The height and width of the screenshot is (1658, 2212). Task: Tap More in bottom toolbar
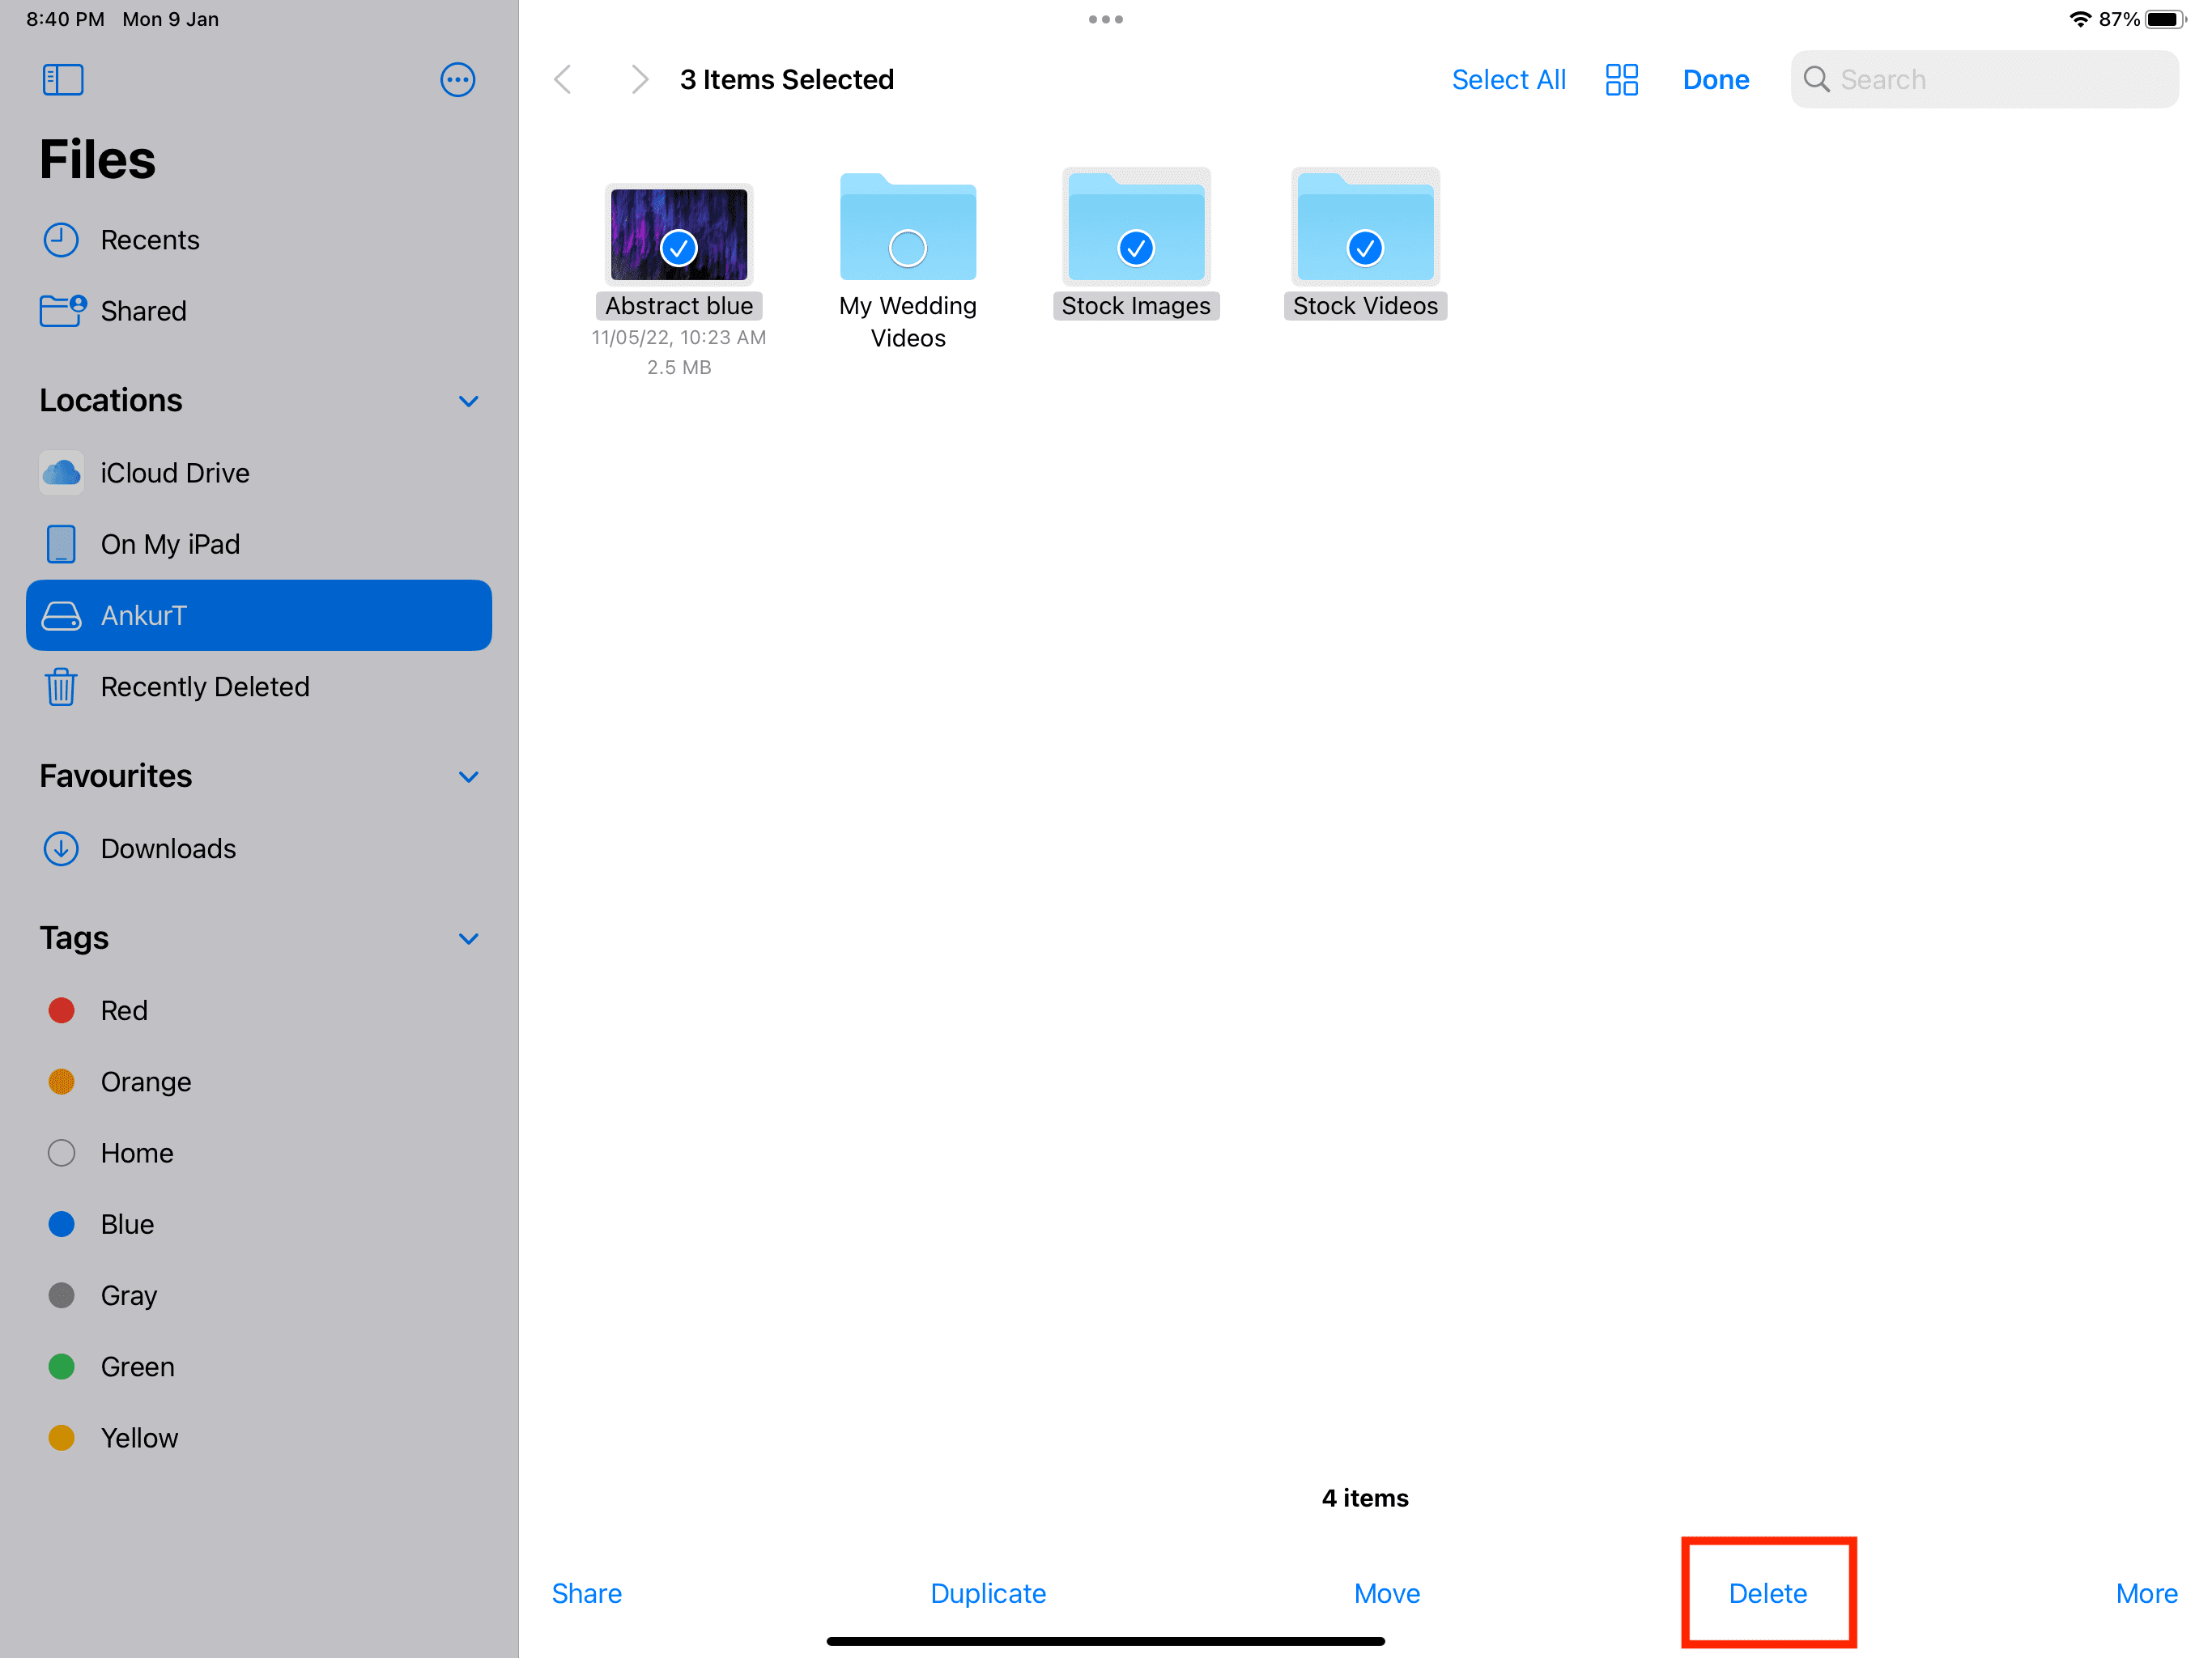[x=2146, y=1593]
